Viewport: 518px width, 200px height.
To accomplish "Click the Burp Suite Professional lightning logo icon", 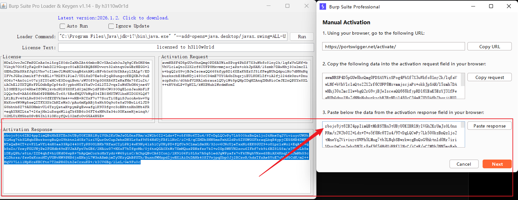I will (x=323, y=6).
